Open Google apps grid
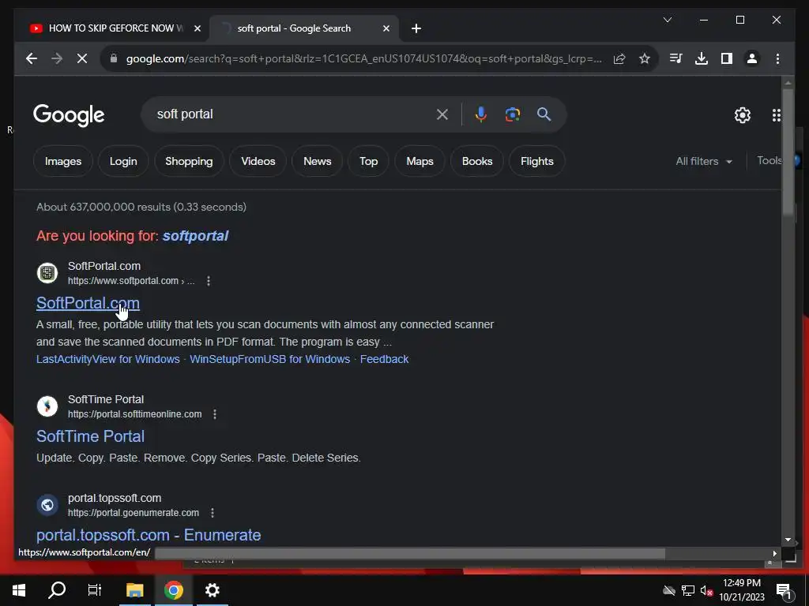809x606 pixels. (x=776, y=115)
